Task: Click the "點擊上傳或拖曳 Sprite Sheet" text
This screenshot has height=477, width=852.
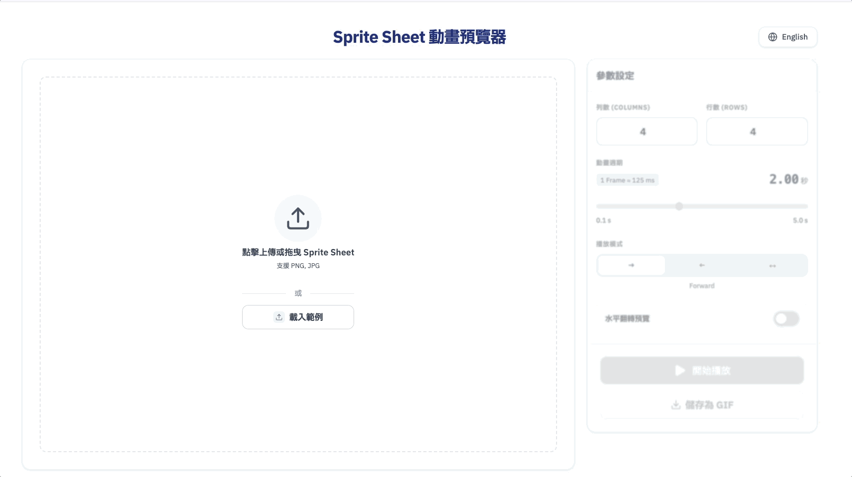Action: (298, 252)
